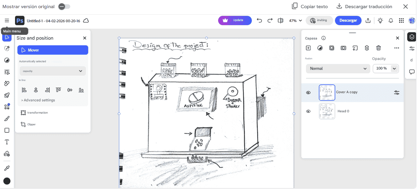Open the apps grid icon

[x=401, y=21]
